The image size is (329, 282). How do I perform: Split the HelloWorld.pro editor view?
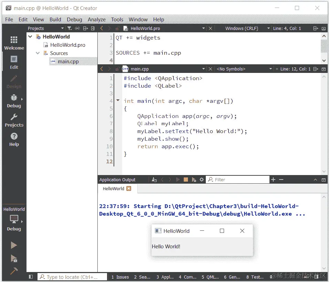(316, 28)
